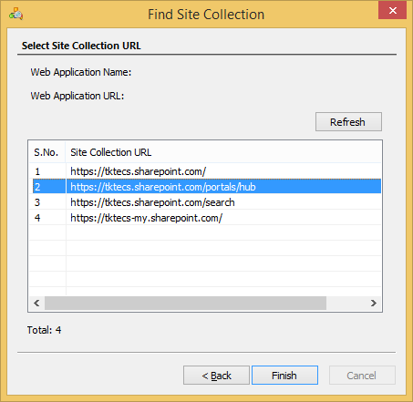Click the left scroll arrow of the list
The image size is (413, 402).
coord(36,303)
